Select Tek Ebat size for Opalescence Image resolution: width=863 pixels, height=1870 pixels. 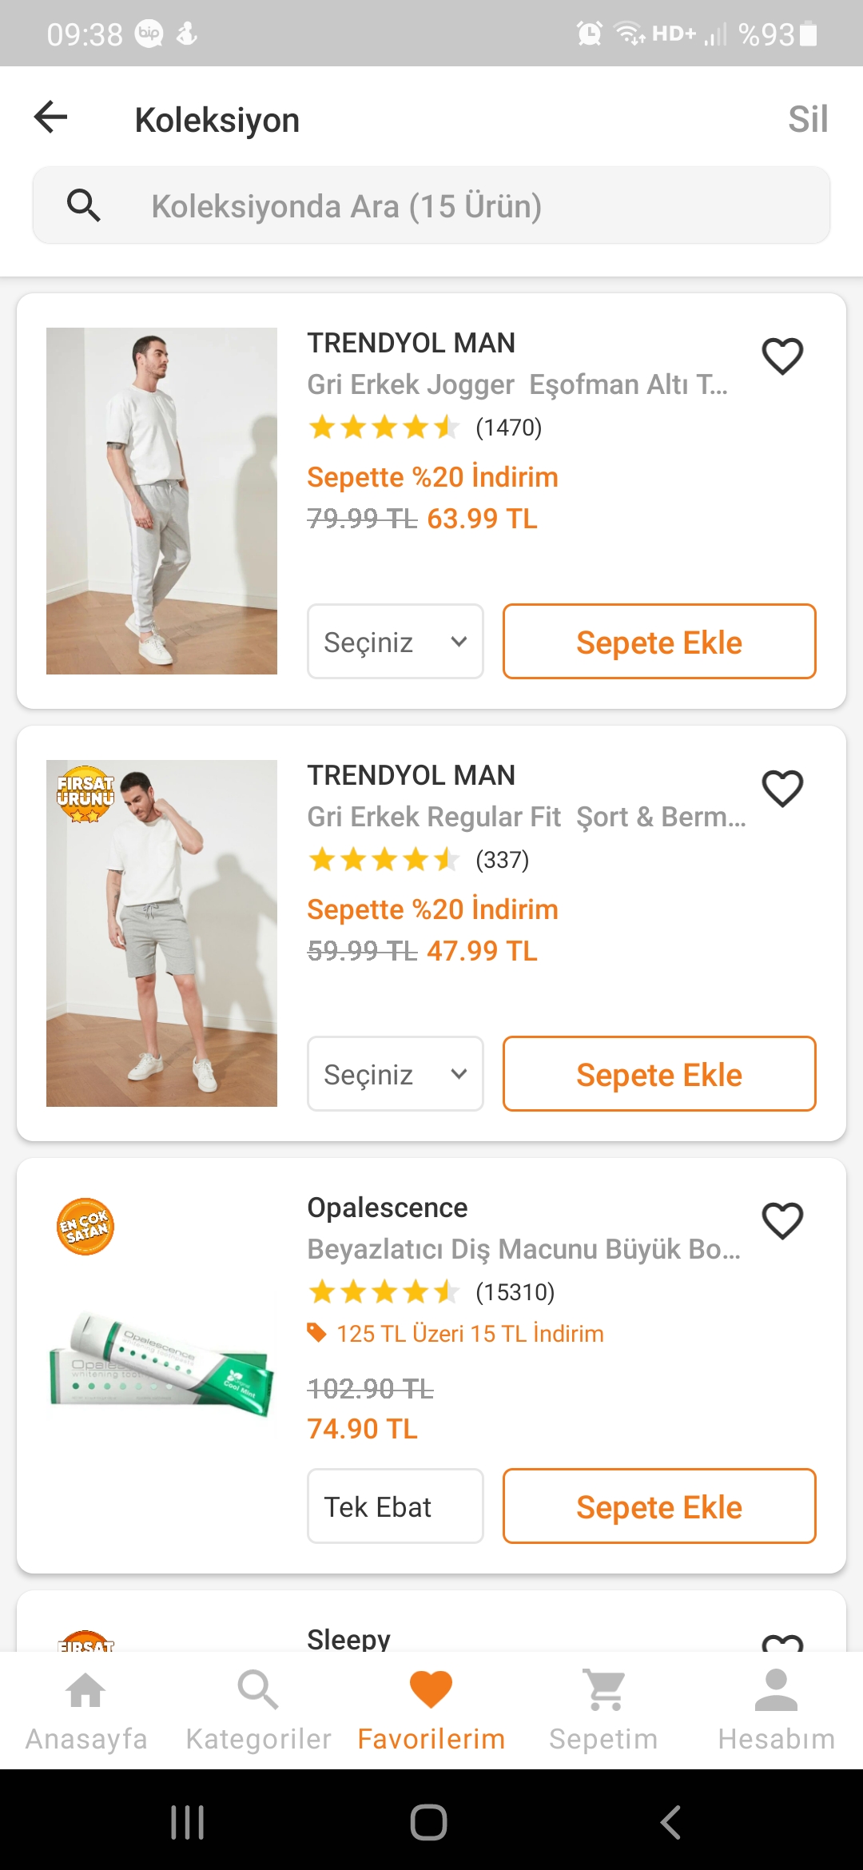pos(396,1506)
